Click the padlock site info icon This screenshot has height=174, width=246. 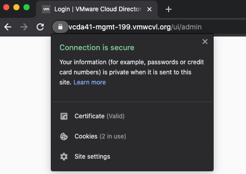pyautogui.click(x=60, y=27)
